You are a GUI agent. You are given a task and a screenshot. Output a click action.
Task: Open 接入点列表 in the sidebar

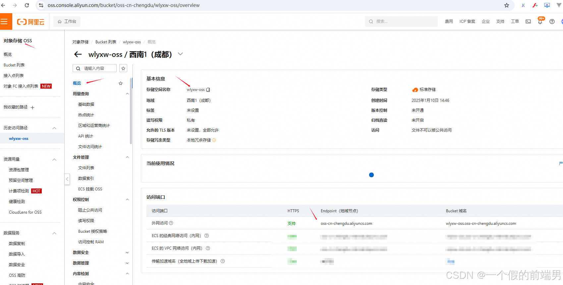coord(14,76)
